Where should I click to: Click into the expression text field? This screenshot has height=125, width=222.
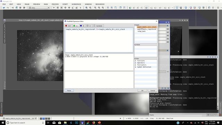click(x=99, y=40)
